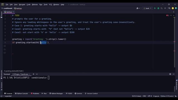
Task: Click the red error count indicator
Action: (x=168, y=16)
